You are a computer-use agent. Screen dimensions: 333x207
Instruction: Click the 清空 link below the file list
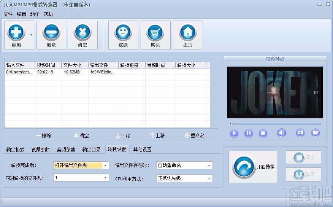(x=81, y=135)
